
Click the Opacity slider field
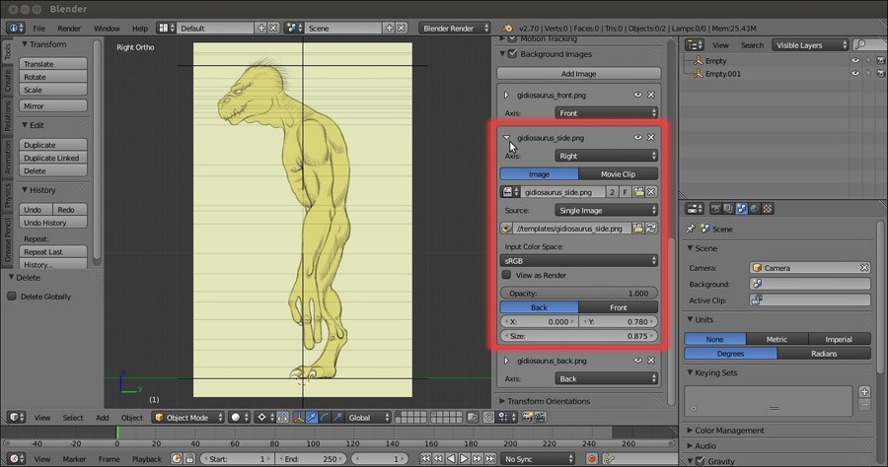579,293
